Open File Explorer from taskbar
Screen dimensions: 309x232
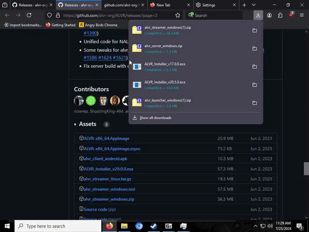[124, 226]
